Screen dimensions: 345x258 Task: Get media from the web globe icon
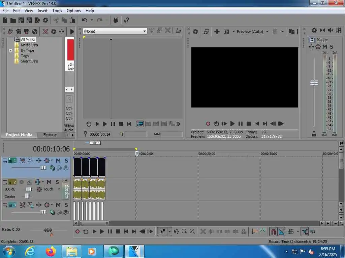point(35,32)
